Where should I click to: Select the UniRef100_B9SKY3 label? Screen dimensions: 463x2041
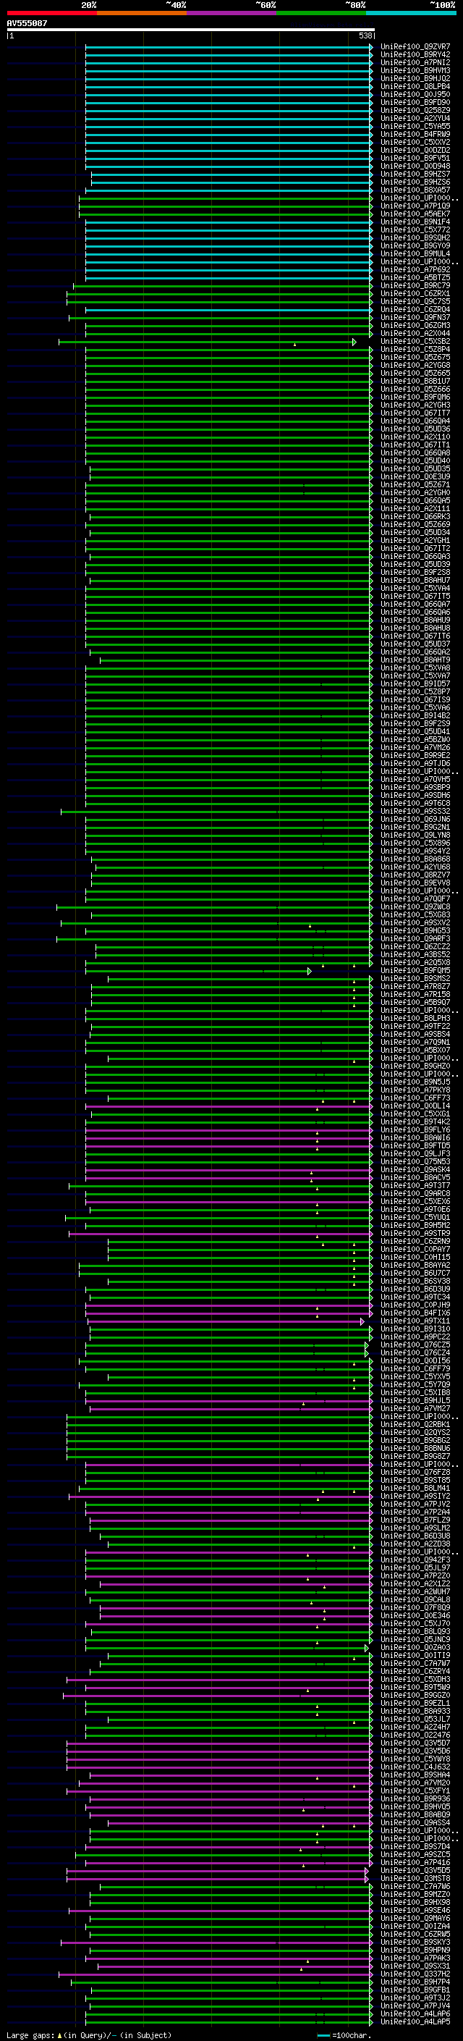(x=415, y=1942)
